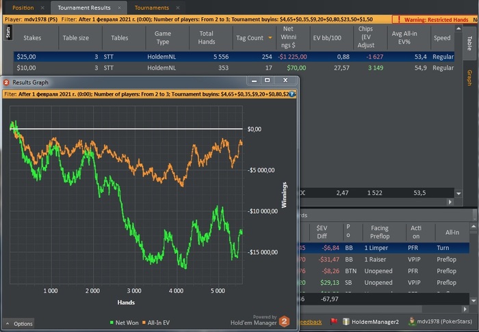Viewport: 479px width, 332px height.
Task: Close the Results Graph window
Action: click(285, 81)
